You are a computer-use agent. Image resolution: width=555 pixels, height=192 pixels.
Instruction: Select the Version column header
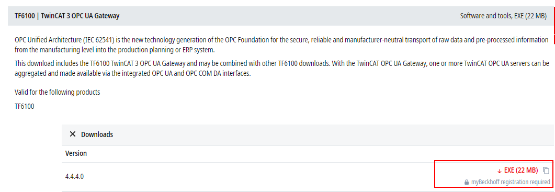pyautogui.click(x=76, y=153)
